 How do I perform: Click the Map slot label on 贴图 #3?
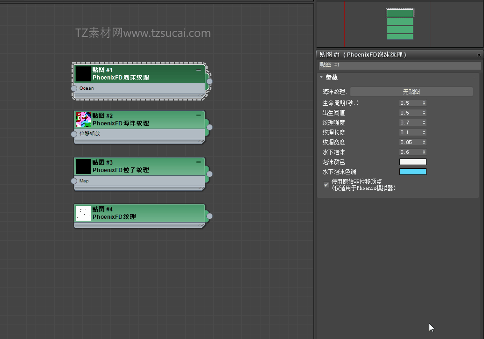(x=84, y=181)
